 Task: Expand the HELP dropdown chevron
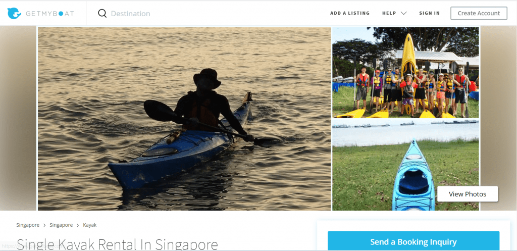pos(403,13)
